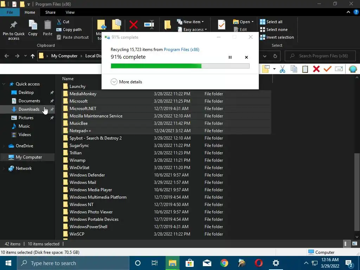Screen dimensions: 360x270
Task: Cancel the recycling operation with the small X
Action: pyautogui.click(x=246, y=57)
